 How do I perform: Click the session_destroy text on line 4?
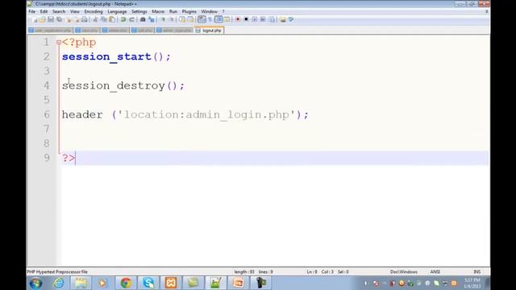point(114,85)
